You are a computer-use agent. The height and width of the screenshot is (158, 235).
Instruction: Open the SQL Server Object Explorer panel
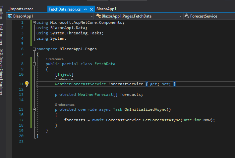(x=3, y=72)
